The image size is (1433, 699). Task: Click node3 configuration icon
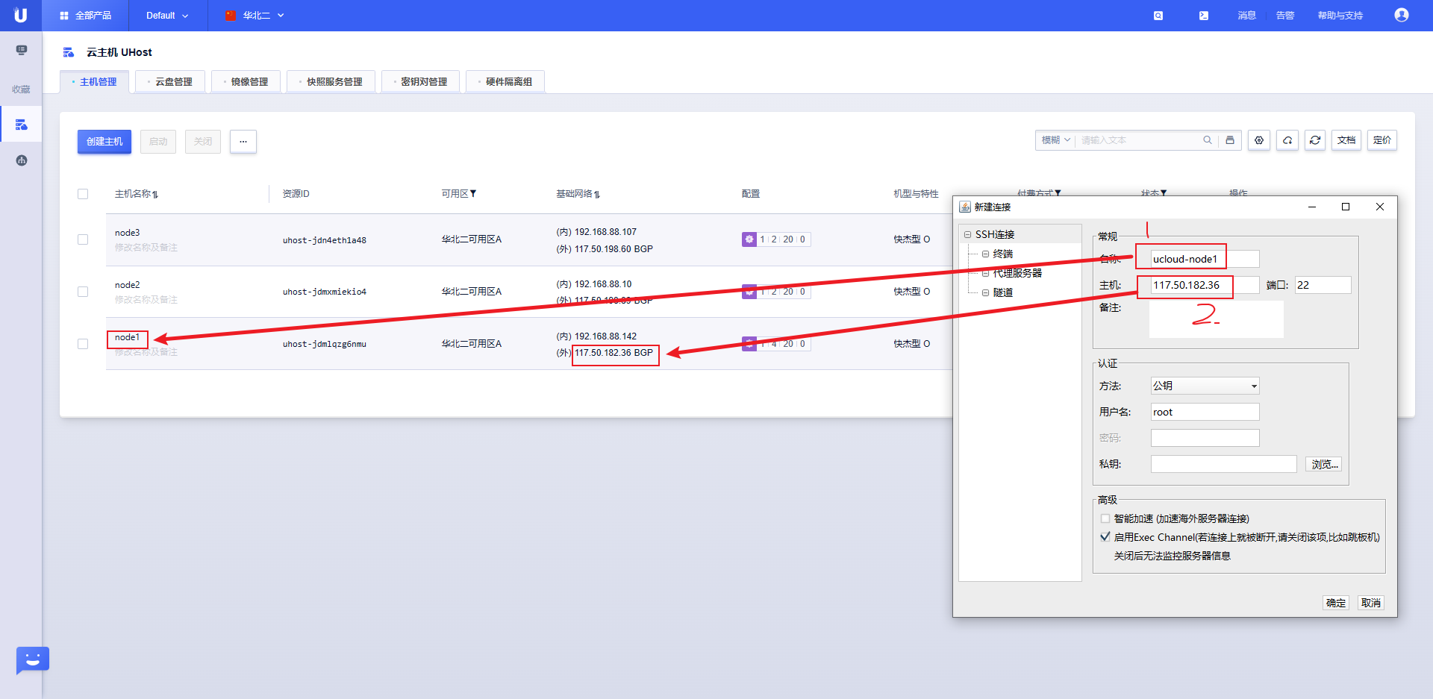[749, 239]
